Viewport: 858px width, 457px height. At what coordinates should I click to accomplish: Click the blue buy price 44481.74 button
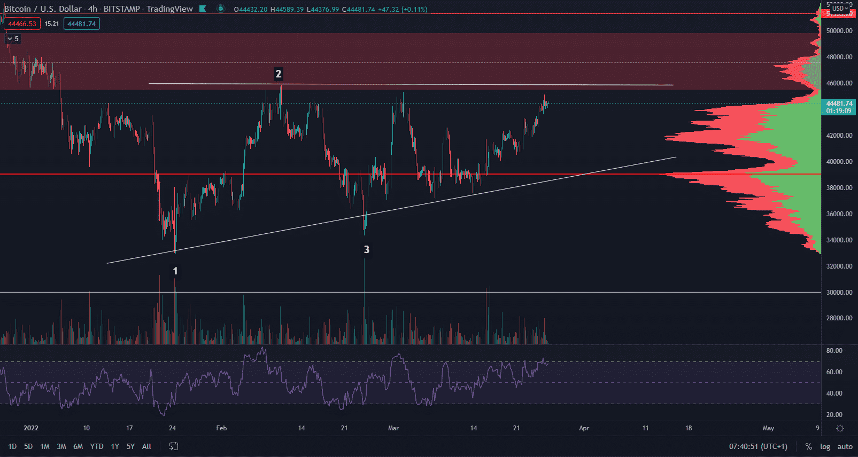81,23
